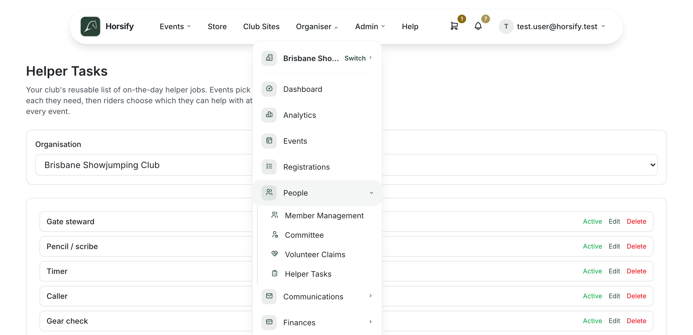Toggle Active status for Pencil / scribe
Viewport: 693px width, 335px height.
point(592,246)
